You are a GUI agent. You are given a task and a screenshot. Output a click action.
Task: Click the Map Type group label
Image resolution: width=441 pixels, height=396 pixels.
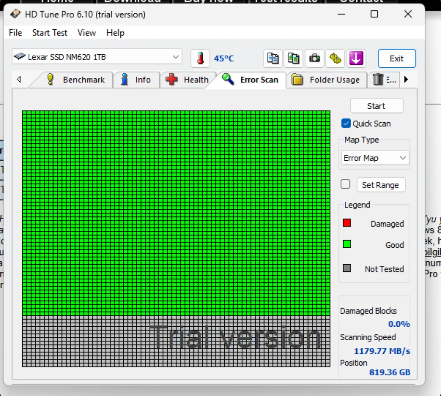pyautogui.click(x=362, y=140)
